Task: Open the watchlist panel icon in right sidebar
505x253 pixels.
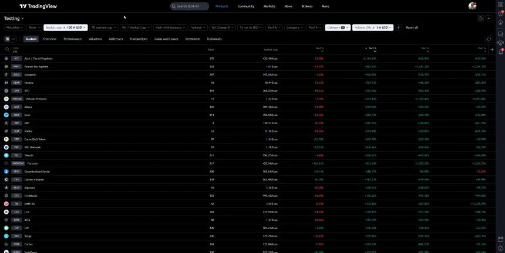Action: (500, 5)
